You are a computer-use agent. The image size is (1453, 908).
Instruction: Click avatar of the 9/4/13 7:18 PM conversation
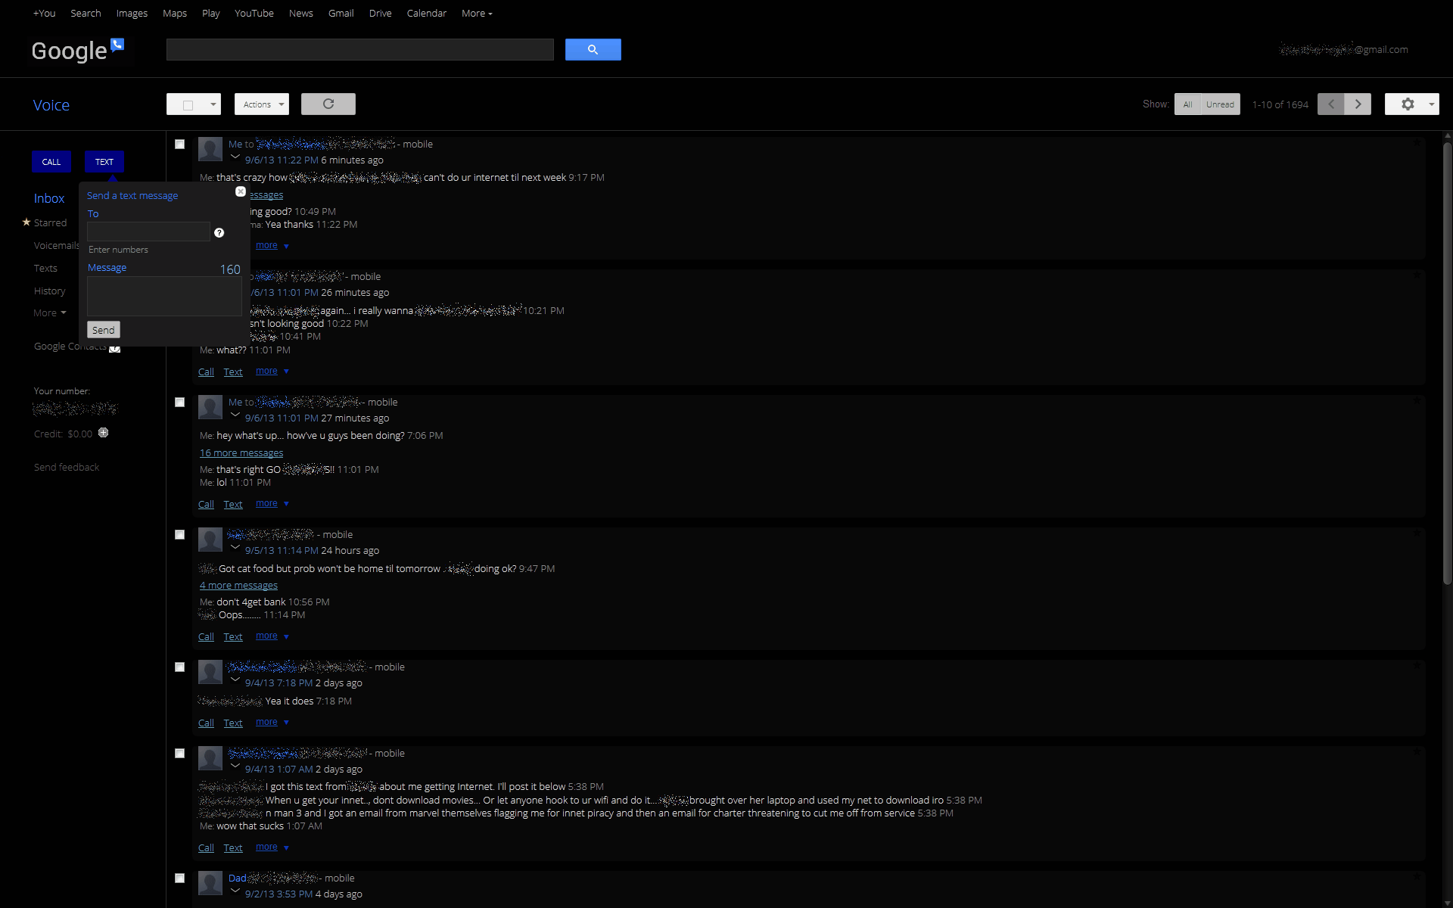(210, 672)
